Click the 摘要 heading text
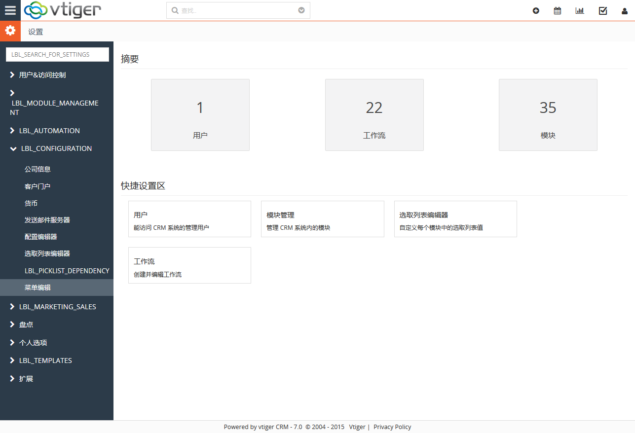The width and height of the screenshot is (635, 433). tap(130, 59)
